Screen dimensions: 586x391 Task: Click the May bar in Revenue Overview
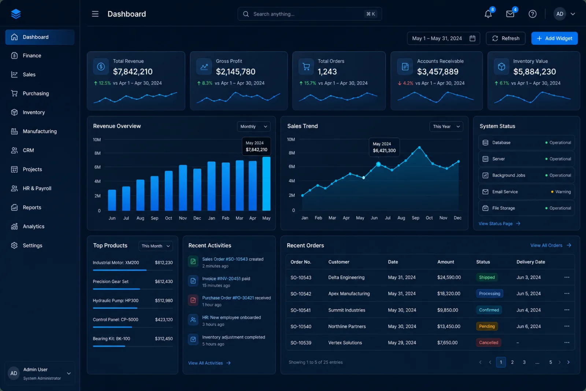coord(267,184)
